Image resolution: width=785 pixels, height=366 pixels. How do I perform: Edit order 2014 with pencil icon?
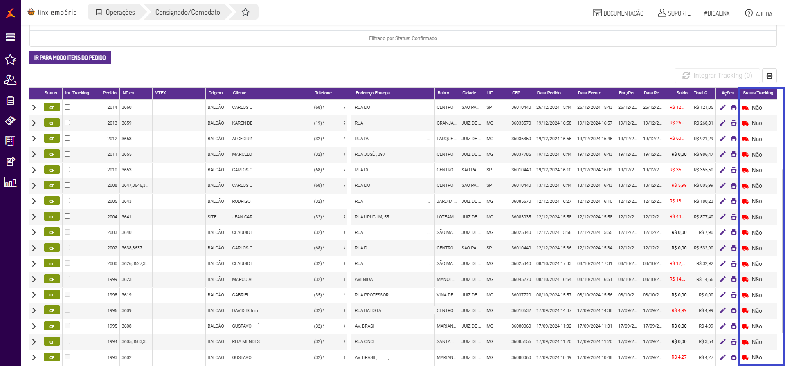pyautogui.click(x=723, y=108)
